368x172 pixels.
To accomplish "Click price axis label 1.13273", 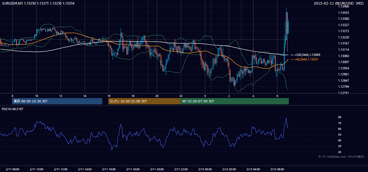I will tap(344, 31).
